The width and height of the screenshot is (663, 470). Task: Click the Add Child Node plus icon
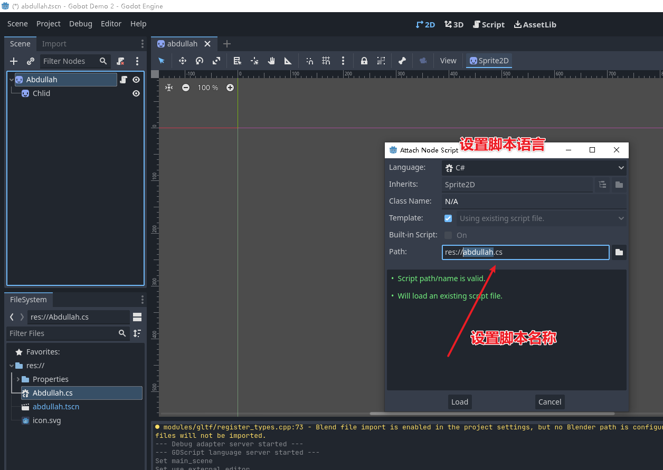(14, 61)
